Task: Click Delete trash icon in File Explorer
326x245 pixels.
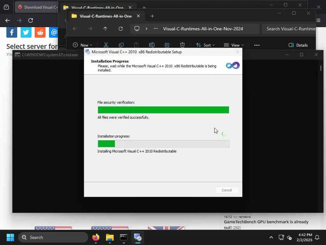Action: 182,45
